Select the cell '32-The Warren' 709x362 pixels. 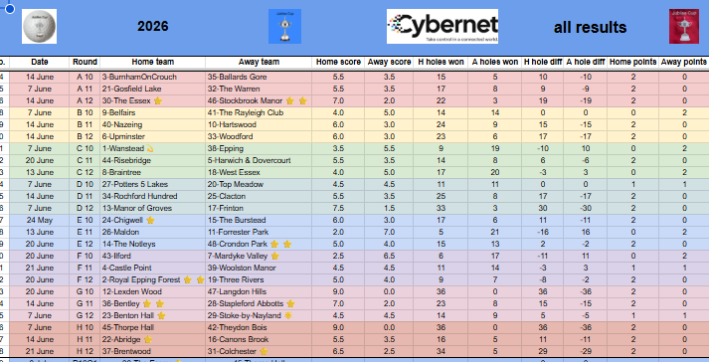(x=259, y=89)
